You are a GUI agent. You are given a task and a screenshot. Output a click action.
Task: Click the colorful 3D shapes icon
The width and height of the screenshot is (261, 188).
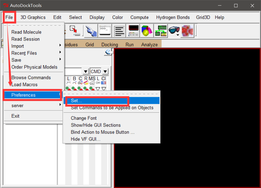point(147,31)
